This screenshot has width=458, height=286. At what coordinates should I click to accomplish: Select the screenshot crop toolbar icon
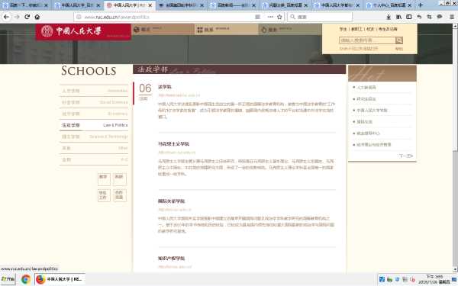429,17
